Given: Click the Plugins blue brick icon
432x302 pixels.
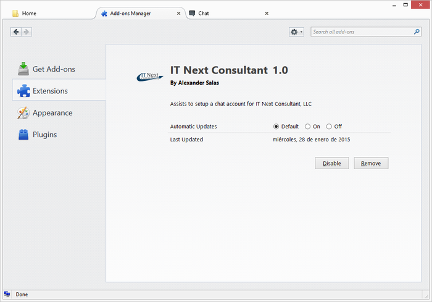Looking at the screenshot, I should pos(23,134).
